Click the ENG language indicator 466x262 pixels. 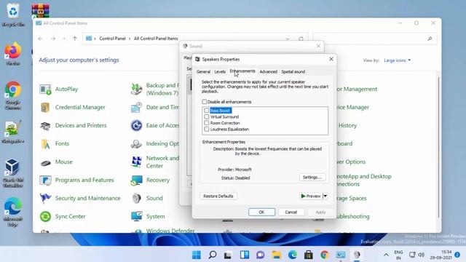[x=398, y=255]
